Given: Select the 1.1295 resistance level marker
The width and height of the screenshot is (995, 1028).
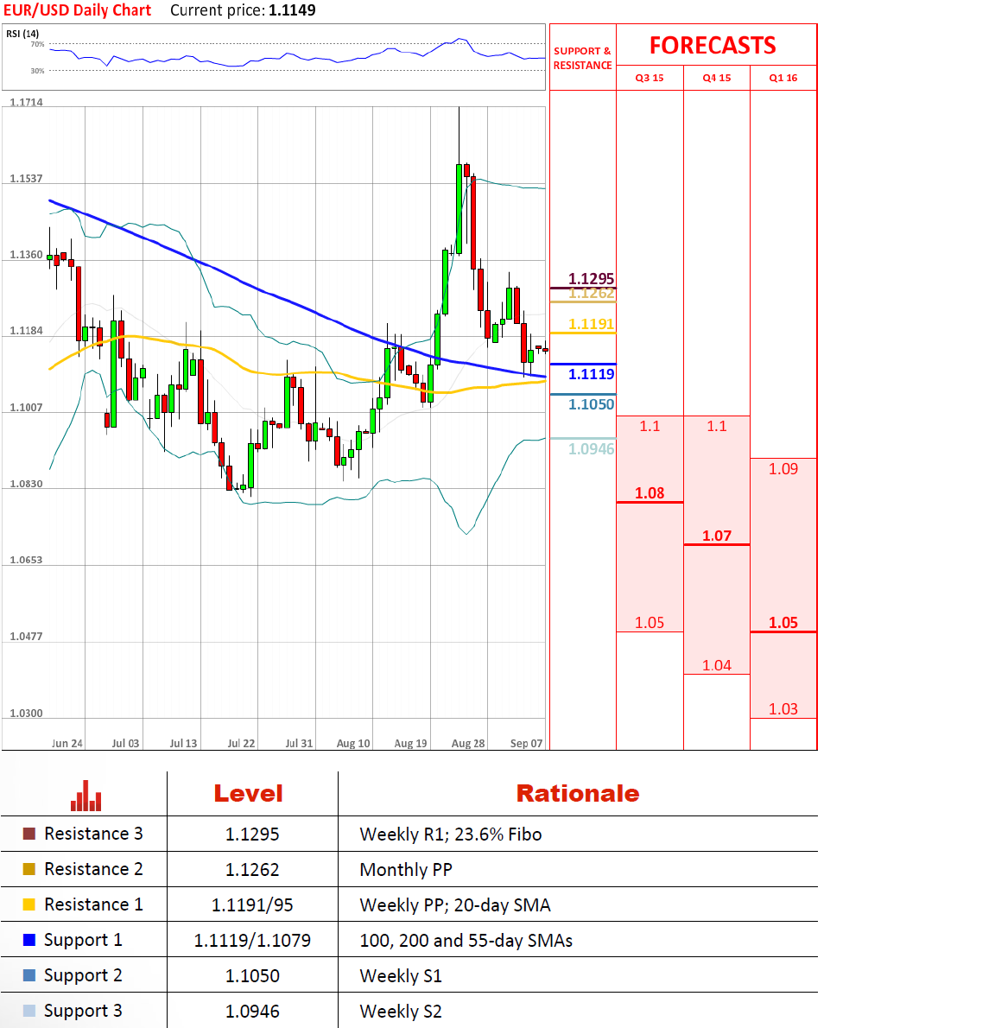Looking at the screenshot, I should point(591,278).
